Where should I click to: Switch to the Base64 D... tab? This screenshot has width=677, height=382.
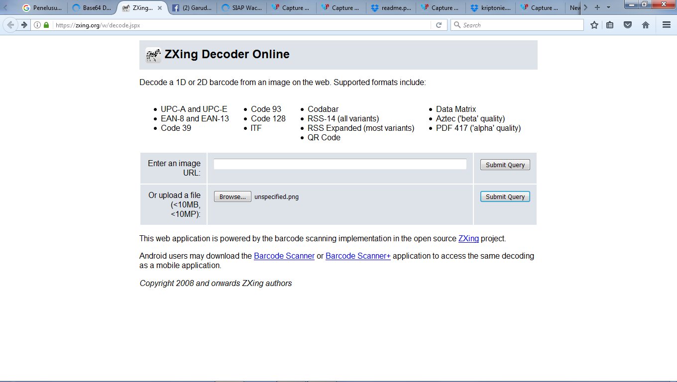(x=92, y=8)
